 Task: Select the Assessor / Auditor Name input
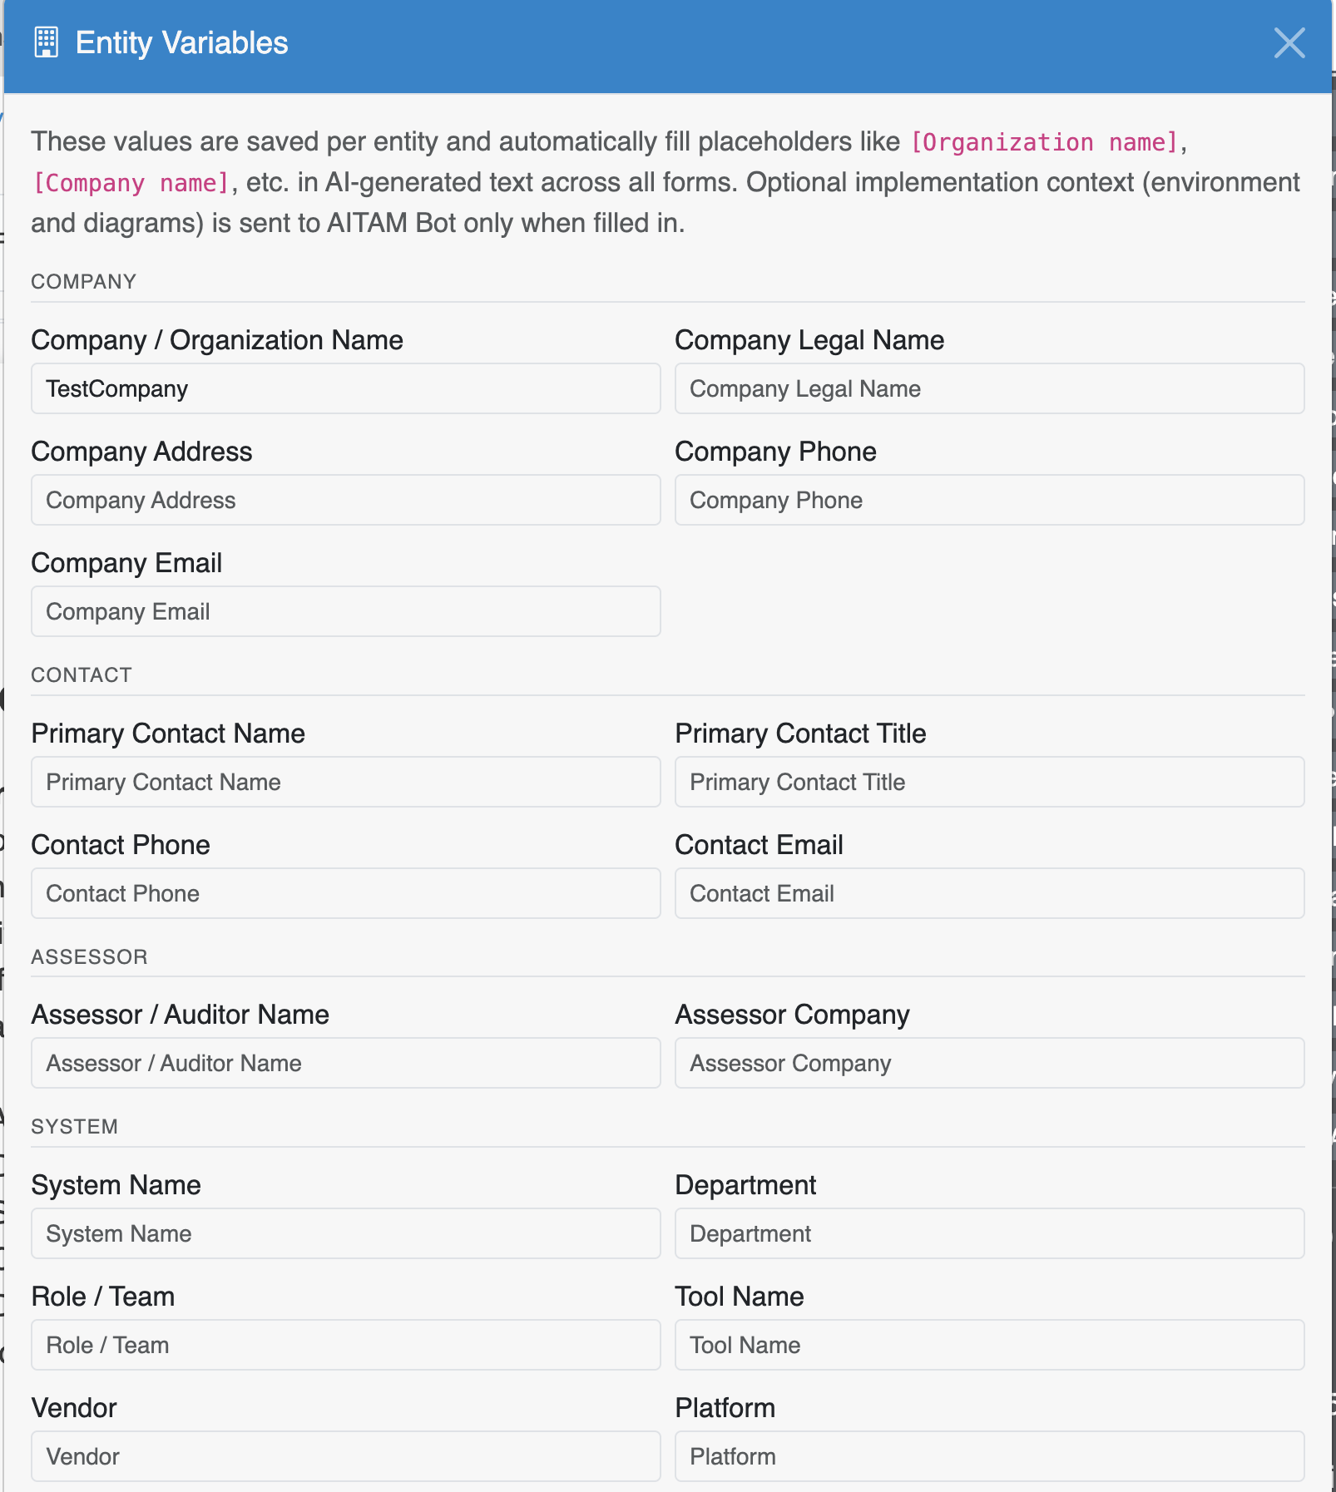(346, 1063)
